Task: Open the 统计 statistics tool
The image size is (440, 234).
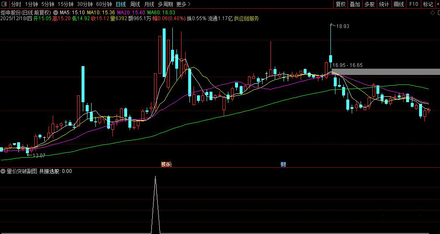Action: click(384, 4)
